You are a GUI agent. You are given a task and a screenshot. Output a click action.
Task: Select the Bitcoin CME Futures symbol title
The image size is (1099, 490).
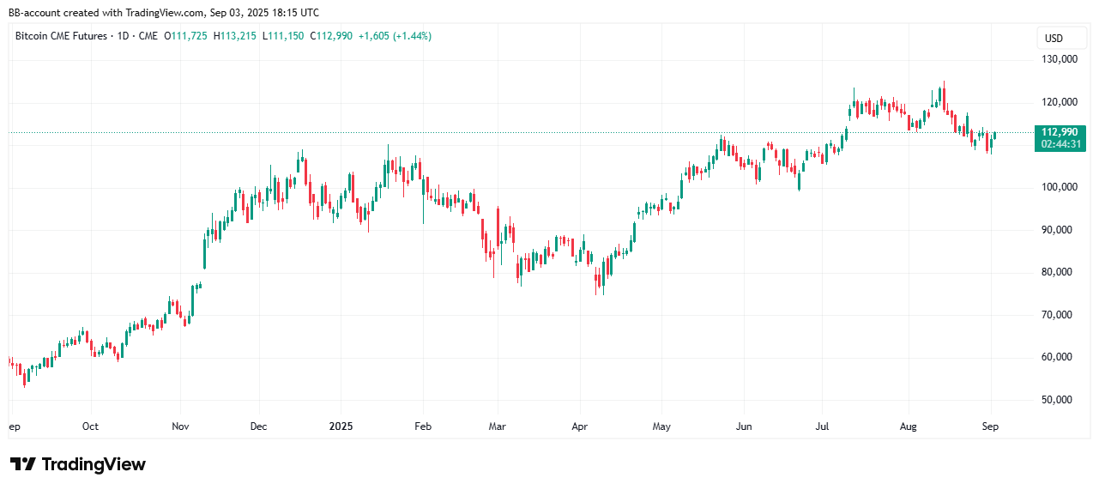62,36
